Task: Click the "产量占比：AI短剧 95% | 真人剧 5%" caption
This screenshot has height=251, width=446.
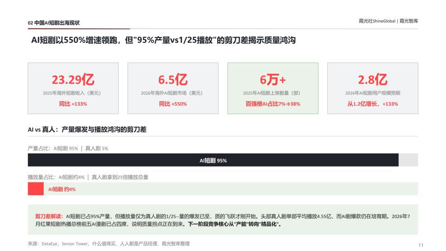Action: click(x=68, y=148)
